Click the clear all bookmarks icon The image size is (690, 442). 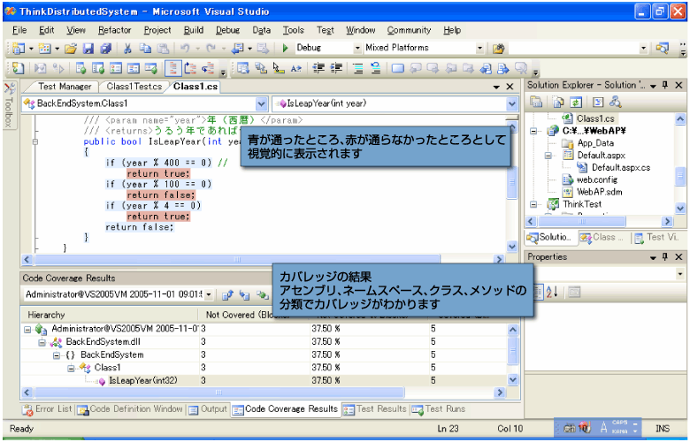coord(521,68)
